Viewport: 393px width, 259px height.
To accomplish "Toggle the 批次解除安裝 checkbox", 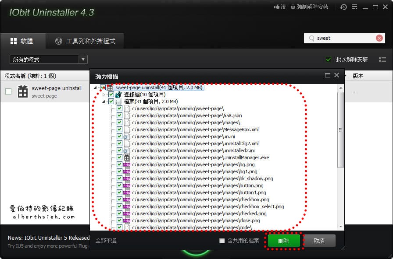I will pyautogui.click(x=329, y=59).
